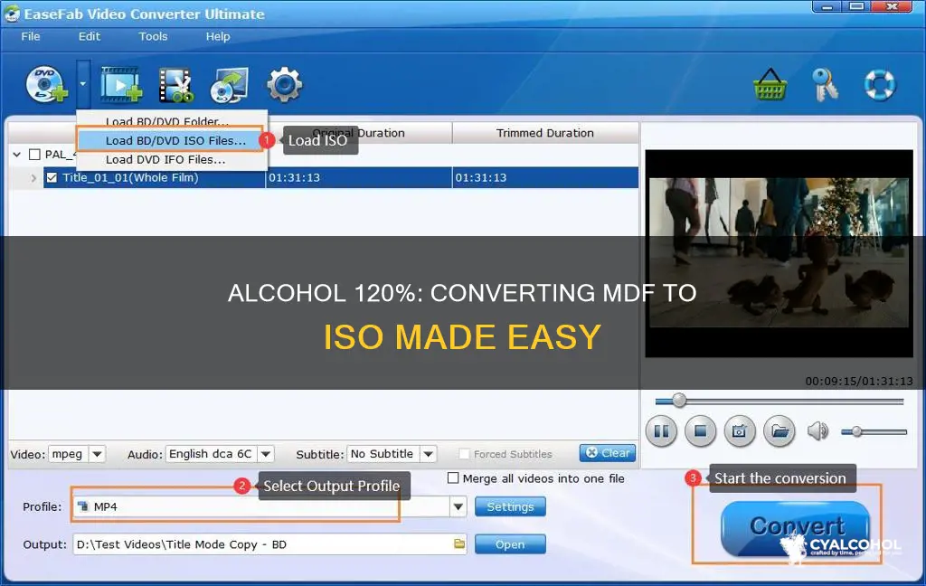This screenshot has height=586, width=926.
Task: Click the Load DVD disc icon
Action: coord(47,84)
